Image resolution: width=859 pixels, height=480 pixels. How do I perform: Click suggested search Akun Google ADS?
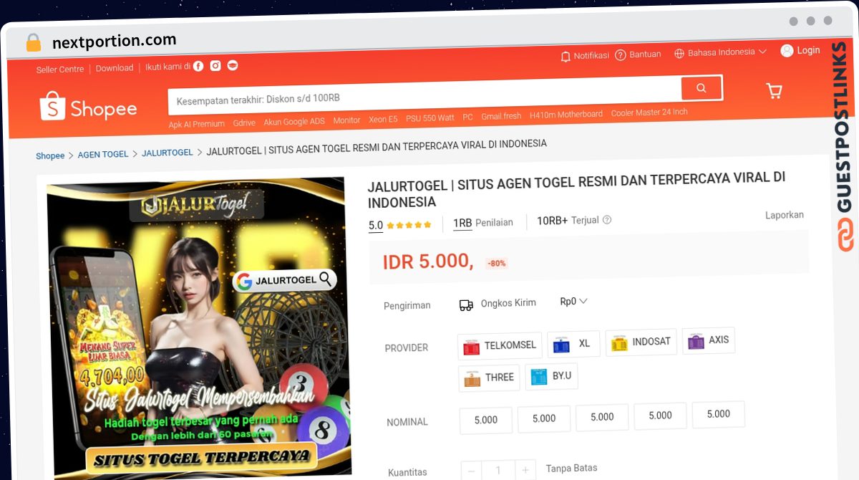click(294, 122)
